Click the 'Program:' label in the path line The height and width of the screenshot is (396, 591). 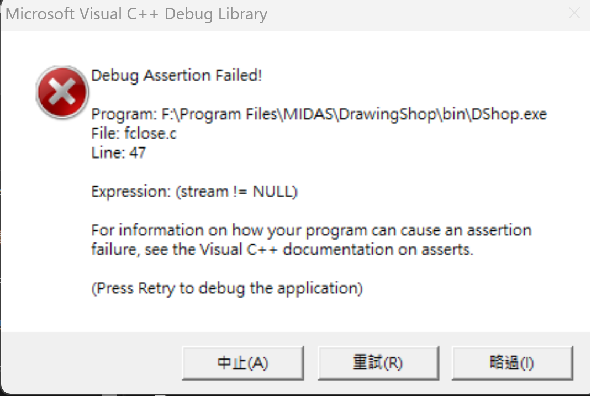tap(124, 114)
